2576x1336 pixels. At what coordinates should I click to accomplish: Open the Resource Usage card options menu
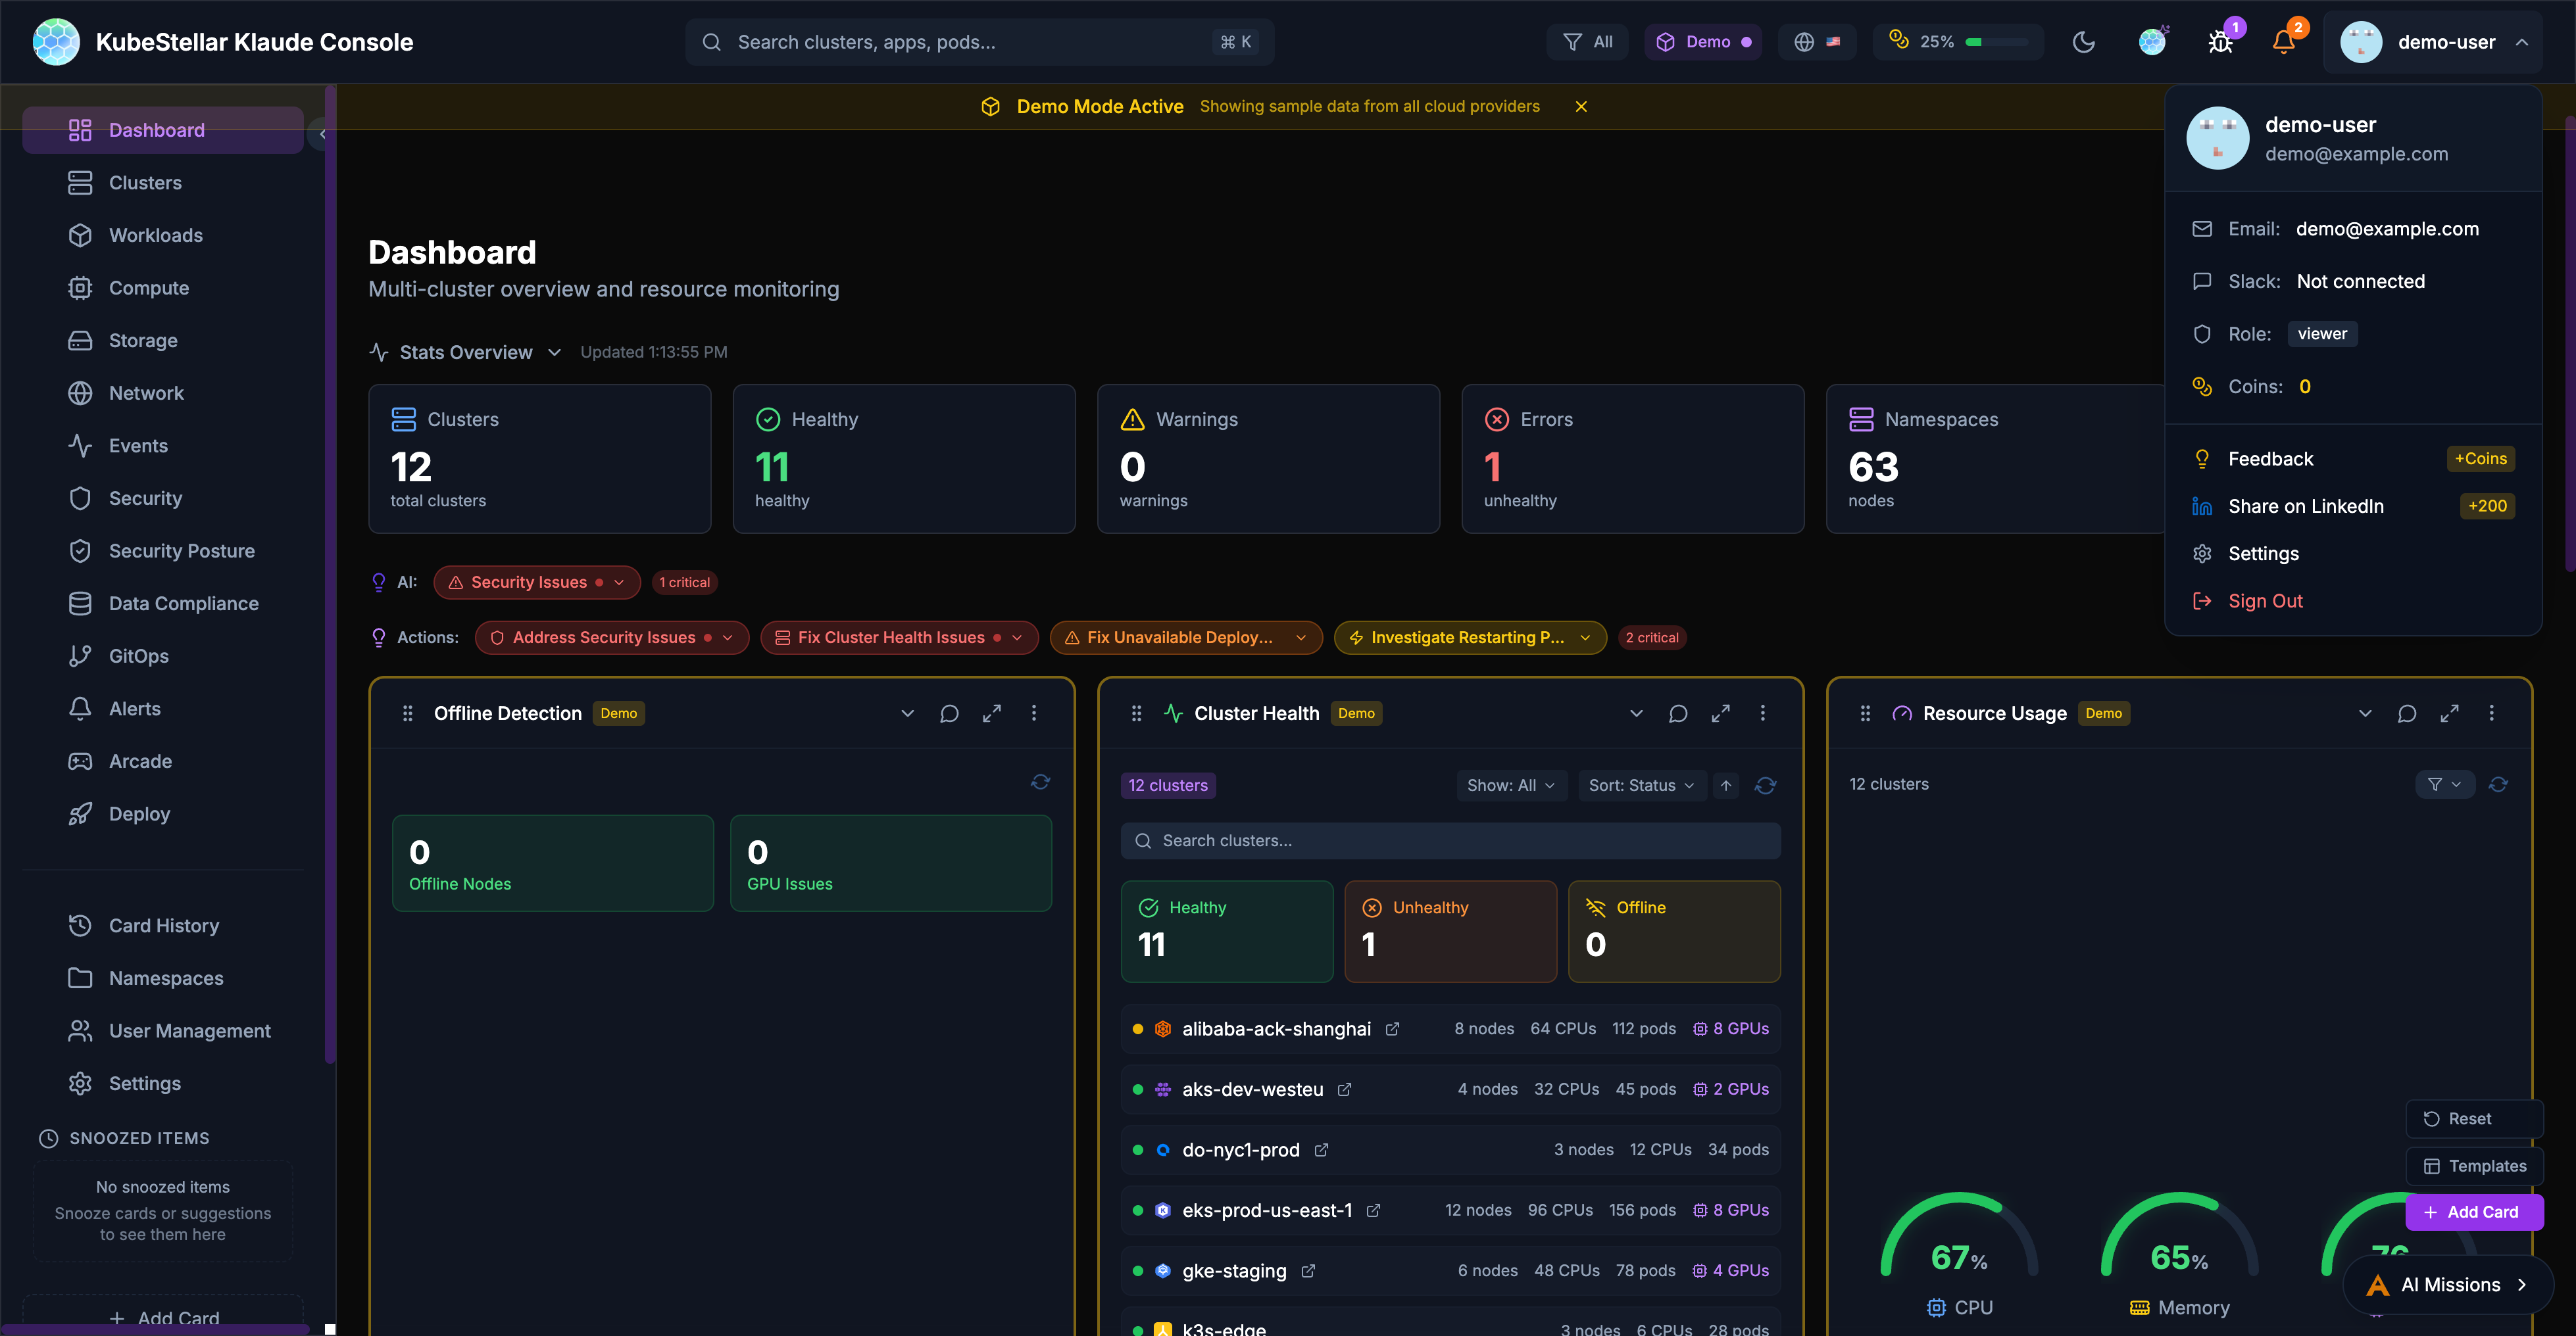coord(2491,713)
